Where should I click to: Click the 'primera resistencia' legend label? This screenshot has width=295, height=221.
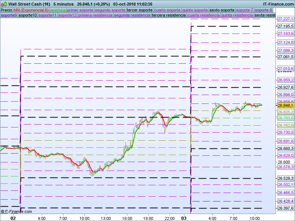[x=95, y=15]
